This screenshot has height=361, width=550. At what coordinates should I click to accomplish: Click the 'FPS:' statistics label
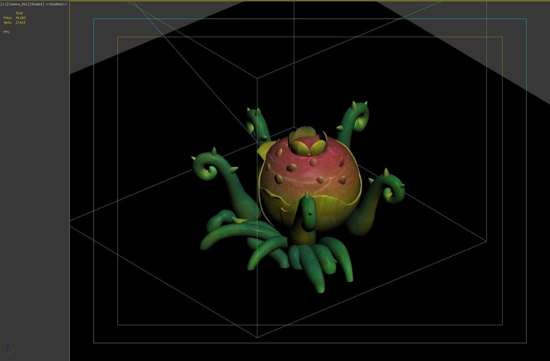(7, 32)
